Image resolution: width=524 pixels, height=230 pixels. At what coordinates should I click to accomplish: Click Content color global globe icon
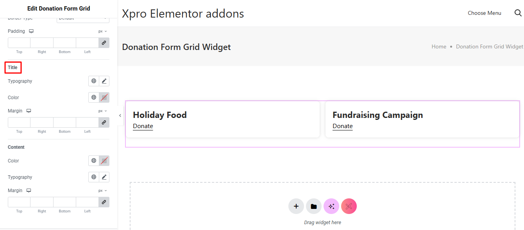click(x=94, y=161)
